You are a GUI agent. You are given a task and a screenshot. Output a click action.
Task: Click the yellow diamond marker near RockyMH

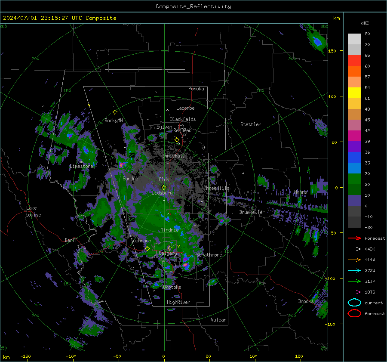(x=115, y=112)
